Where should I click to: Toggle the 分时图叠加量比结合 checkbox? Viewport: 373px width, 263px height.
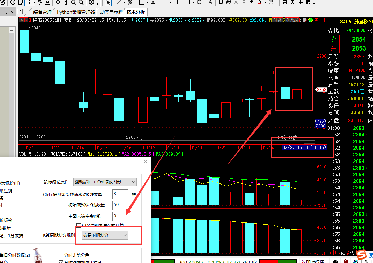coord(61,262)
